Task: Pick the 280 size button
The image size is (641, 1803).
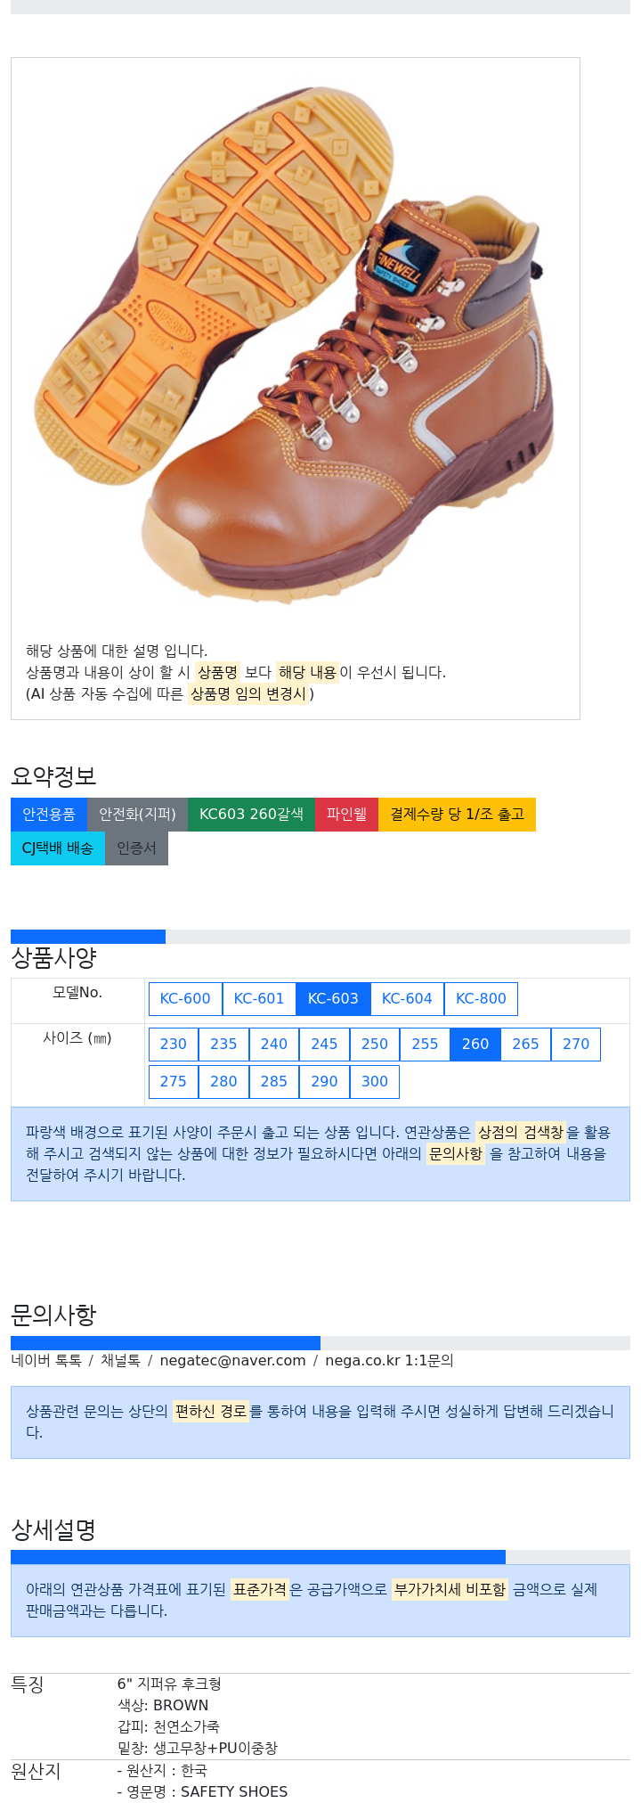Action: click(223, 1082)
